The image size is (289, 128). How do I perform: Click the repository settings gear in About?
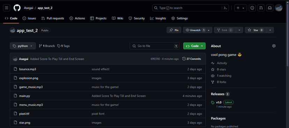(x=274, y=46)
